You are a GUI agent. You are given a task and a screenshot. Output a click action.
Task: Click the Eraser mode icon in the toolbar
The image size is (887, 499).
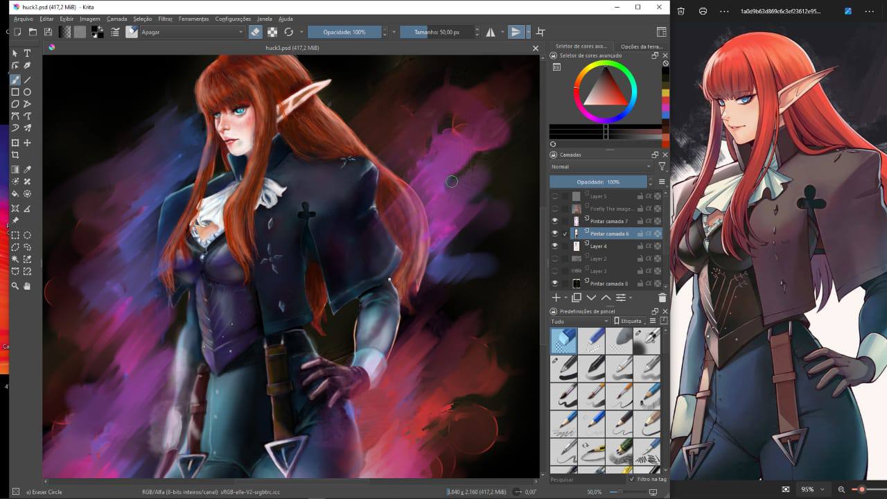[x=255, y=32]
